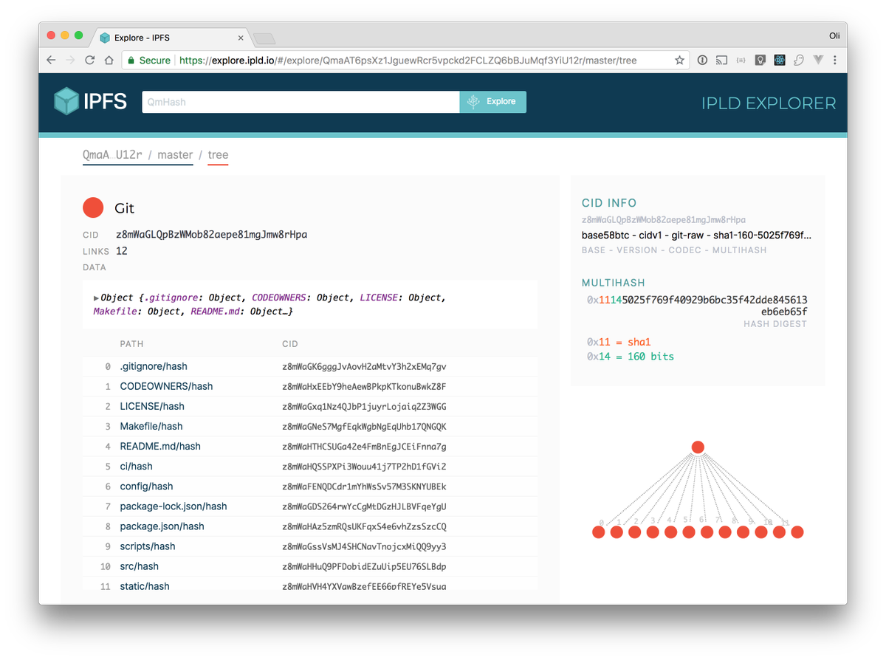Open the ci/hash path
Screen dimensions: 886x660
[x=136, y=466]
